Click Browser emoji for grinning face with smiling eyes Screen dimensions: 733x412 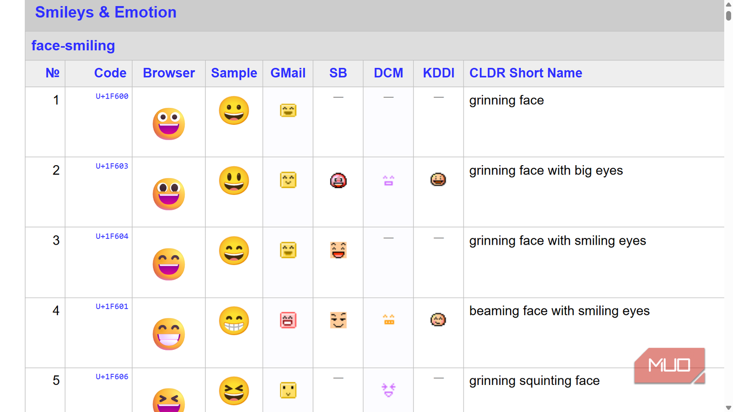tap(169, 264)
